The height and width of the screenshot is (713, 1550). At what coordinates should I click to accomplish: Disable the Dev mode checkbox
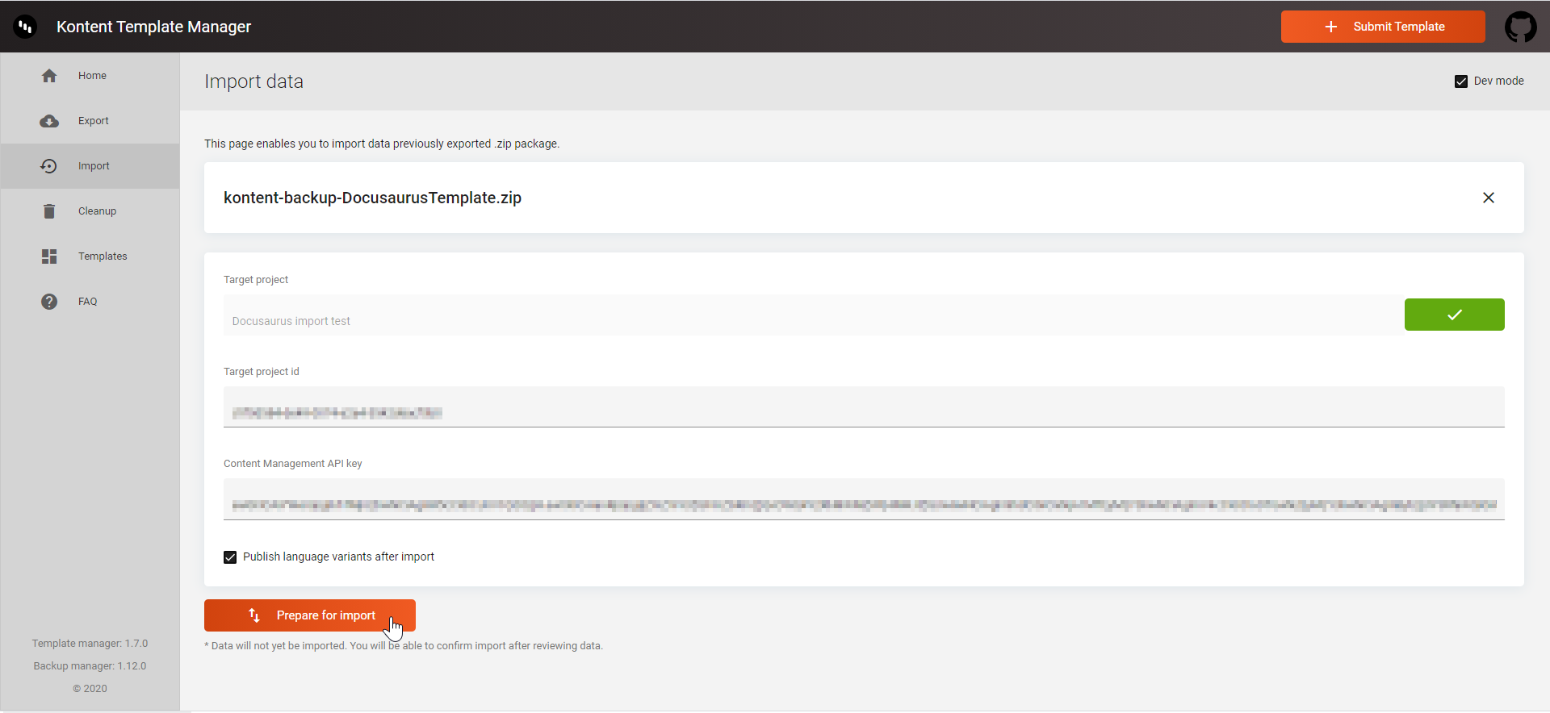(x=1460, y=81)
